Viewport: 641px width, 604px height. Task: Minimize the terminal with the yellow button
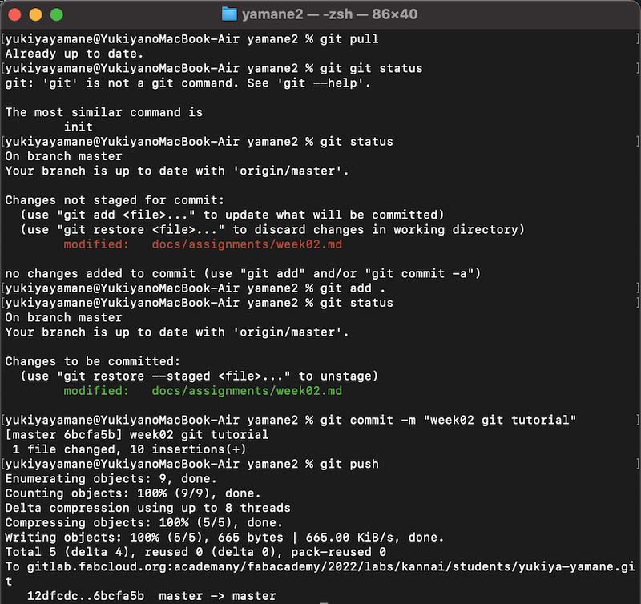point(35,14)
